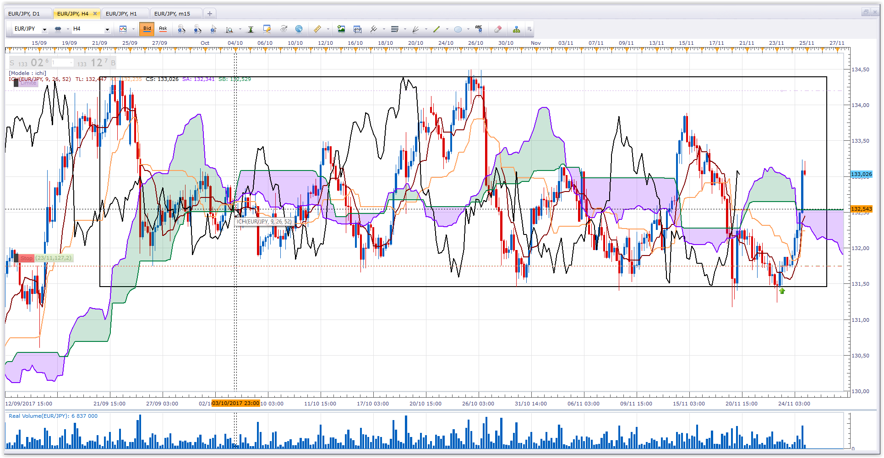Close the chart window panel
The height and width of the screenshot is (458, 884).
tap(875, 12)
